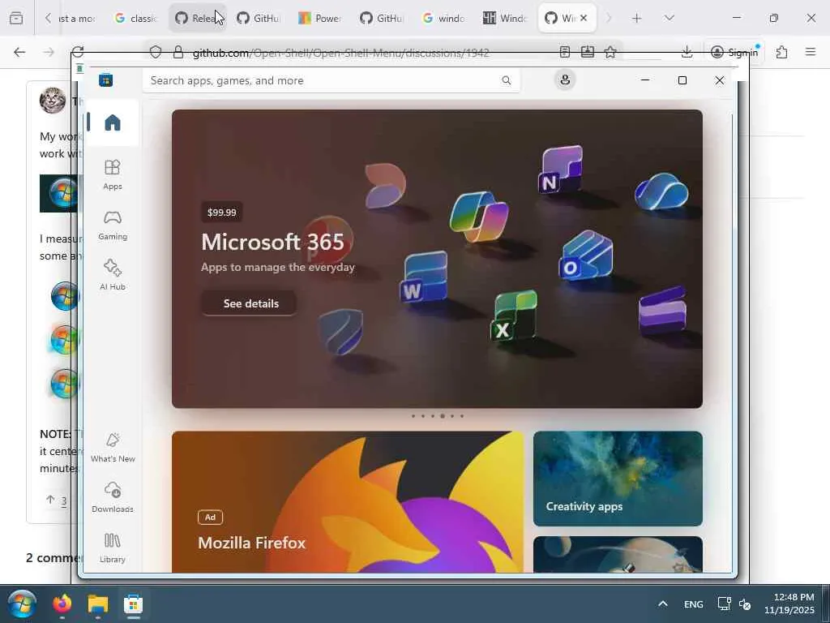Open Library in the Store sidebar
830x623 pixels.
112,548
